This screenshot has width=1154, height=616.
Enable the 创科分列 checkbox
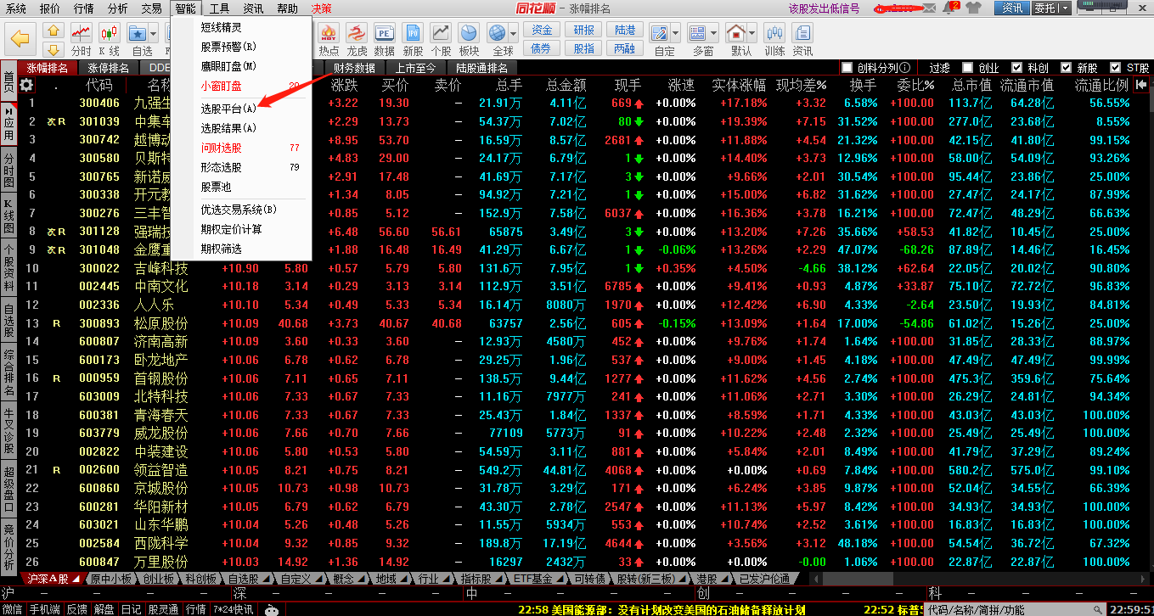(847, 68)
